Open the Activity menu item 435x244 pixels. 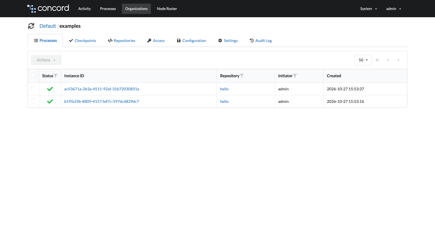point(84,9)
